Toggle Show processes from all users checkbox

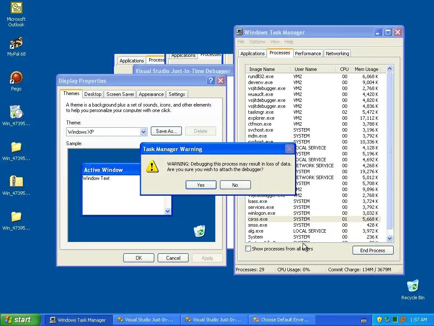[x=248, y=249]
